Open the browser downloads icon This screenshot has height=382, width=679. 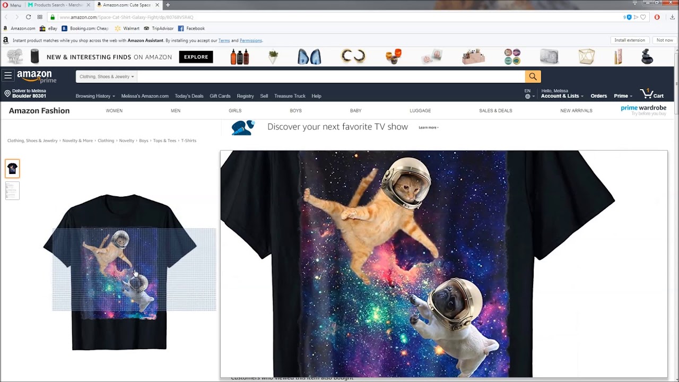[x=672, y=17]
